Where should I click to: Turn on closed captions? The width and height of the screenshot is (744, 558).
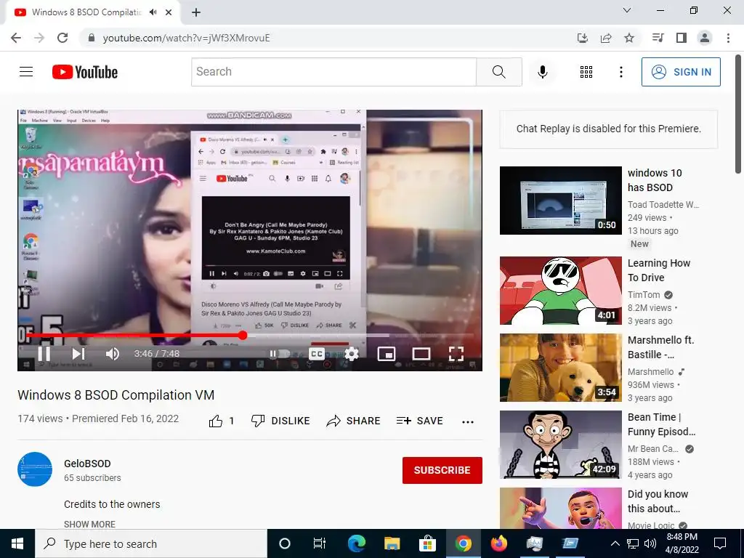(x=317, y=354)
